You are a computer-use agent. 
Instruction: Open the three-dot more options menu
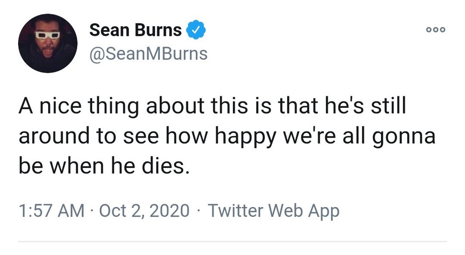(436, 30)
